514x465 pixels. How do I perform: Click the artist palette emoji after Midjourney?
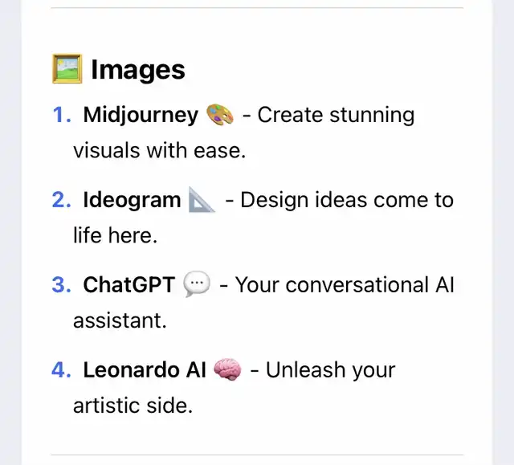coord(220,114)
